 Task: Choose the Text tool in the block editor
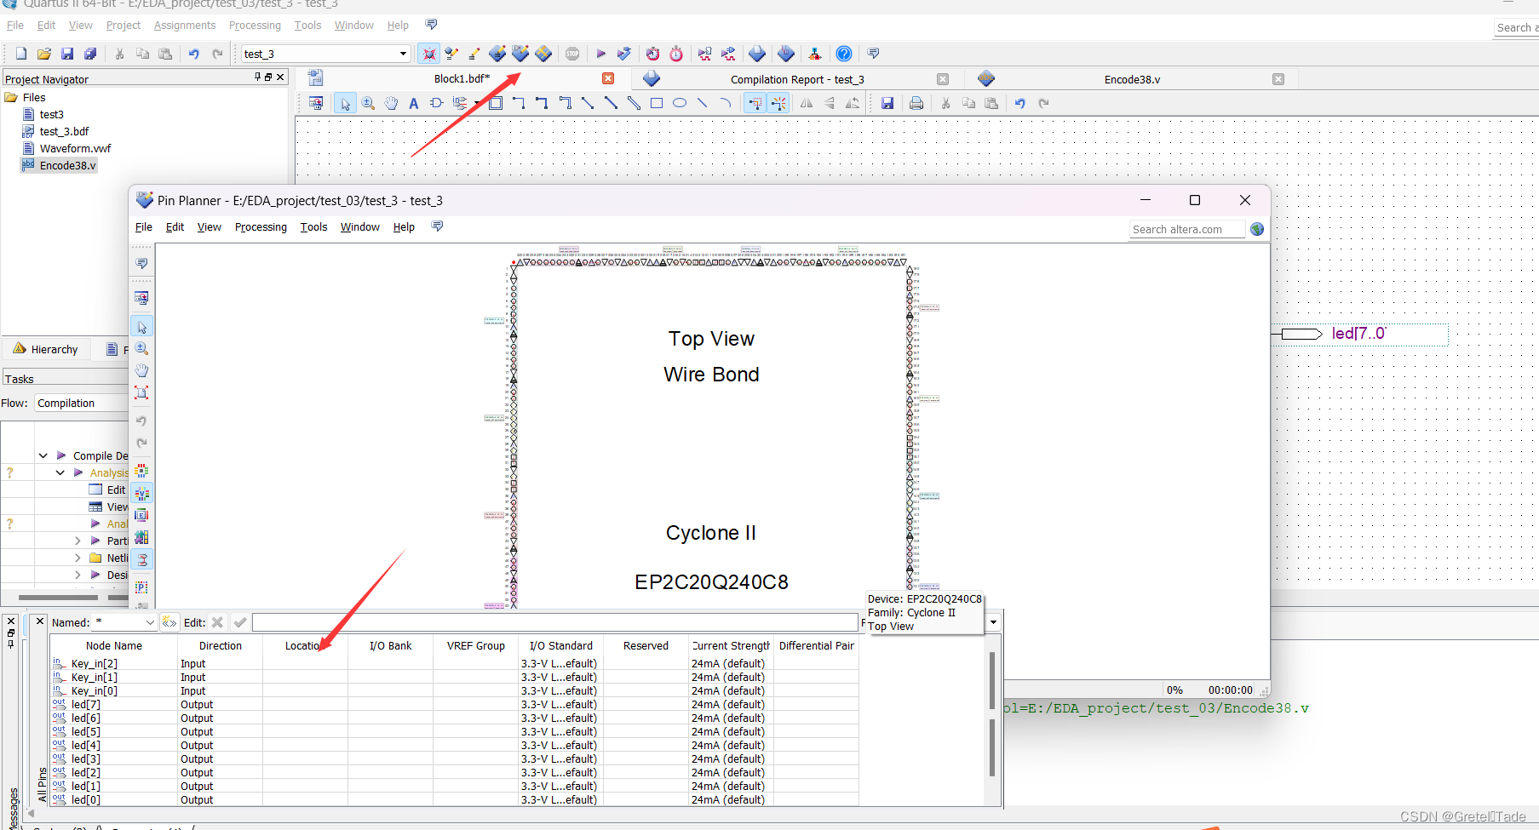click(x=414, y=103)
